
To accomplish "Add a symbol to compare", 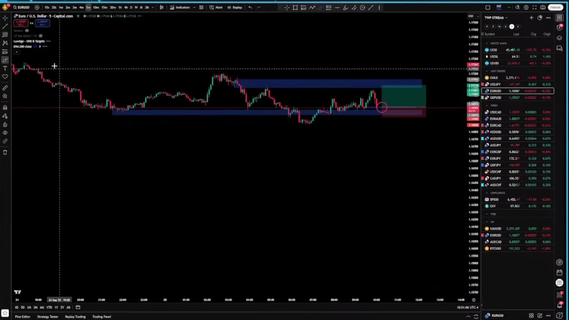I will pyautogui.click(x=37, y=7).
